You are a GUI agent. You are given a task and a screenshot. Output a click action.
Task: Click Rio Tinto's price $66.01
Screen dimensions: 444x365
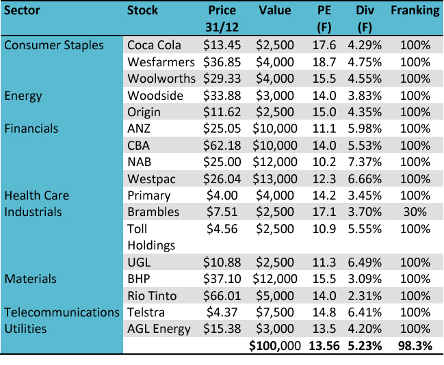point(222,295)
